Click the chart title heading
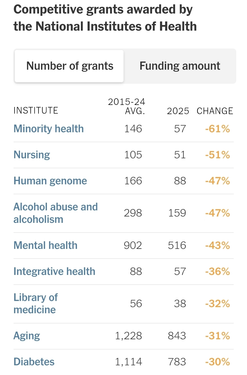Screen dimensions: 247x375 click(105, 18)
